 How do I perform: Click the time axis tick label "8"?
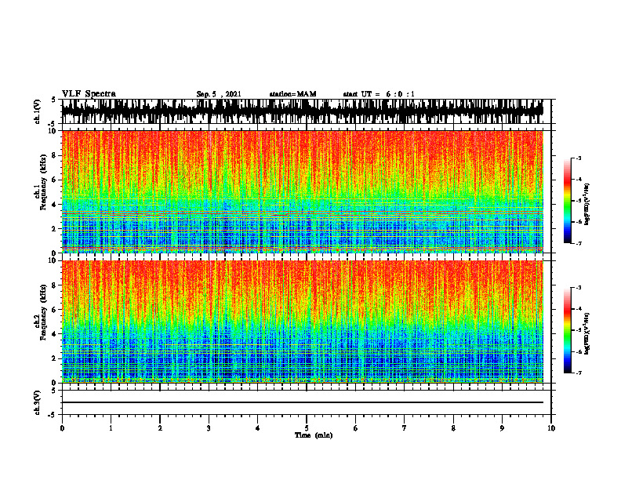[x=453, y=428]
